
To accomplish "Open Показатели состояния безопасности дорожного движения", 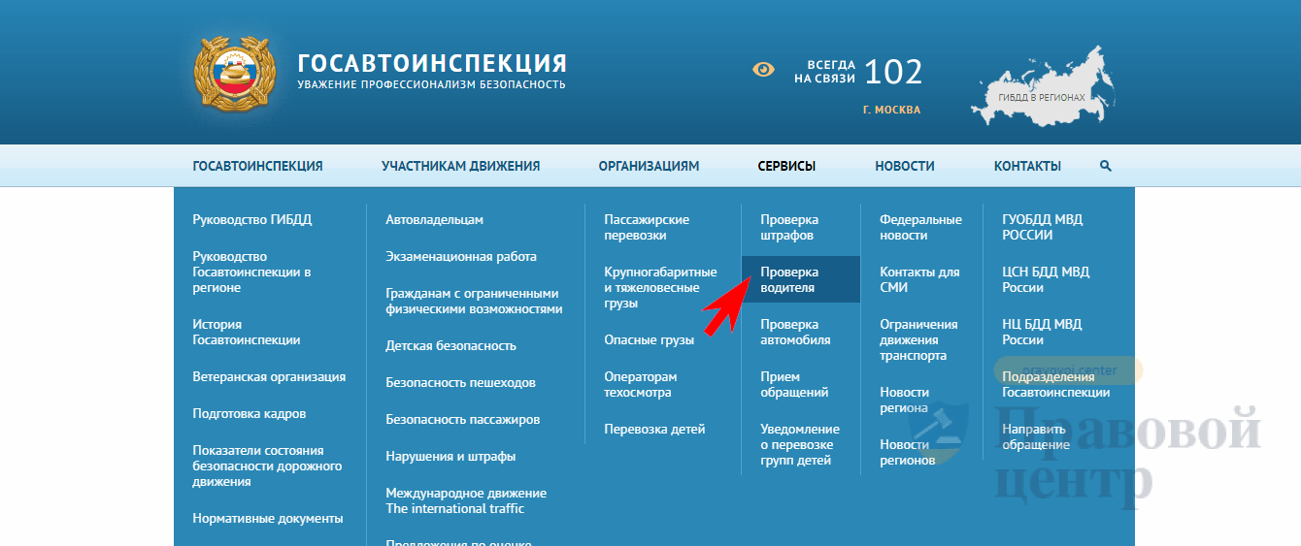I will point(267,466).
